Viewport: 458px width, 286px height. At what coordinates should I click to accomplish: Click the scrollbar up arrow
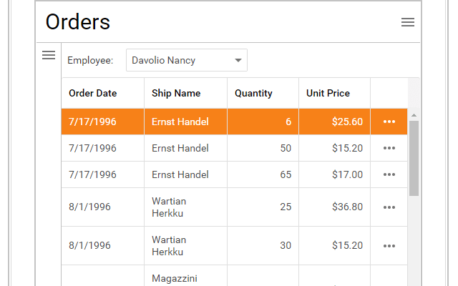[x=414, y=115]
